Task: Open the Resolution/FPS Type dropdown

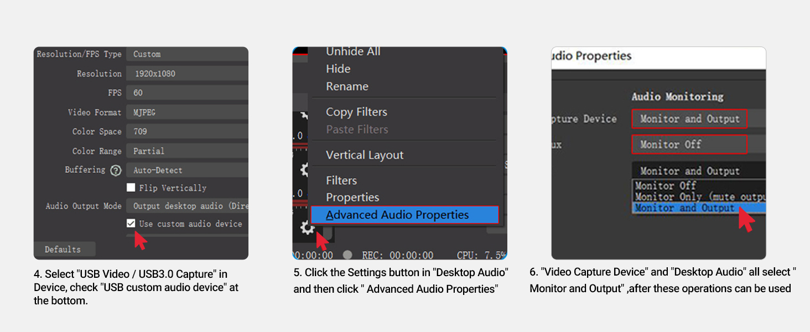Action: 187,54
